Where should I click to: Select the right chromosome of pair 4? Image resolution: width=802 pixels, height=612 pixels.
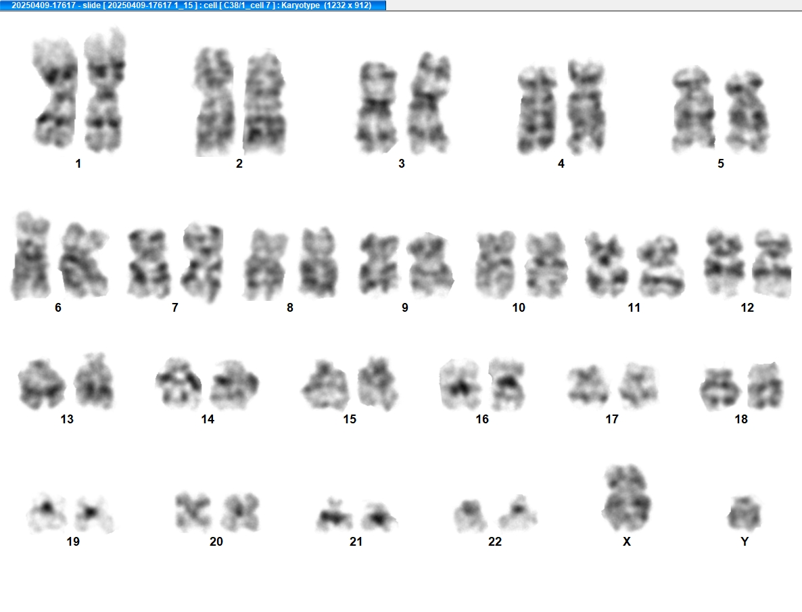pyautogui.click(x=586, y=106)
